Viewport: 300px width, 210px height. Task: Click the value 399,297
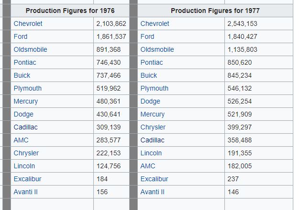(240, 127)
